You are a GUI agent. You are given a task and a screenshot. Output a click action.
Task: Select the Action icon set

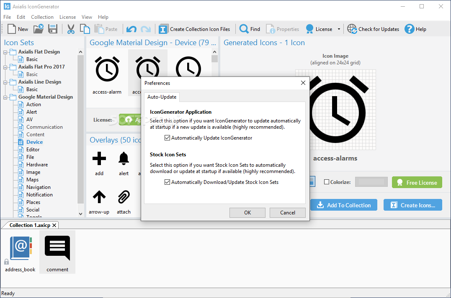[34, 104]
